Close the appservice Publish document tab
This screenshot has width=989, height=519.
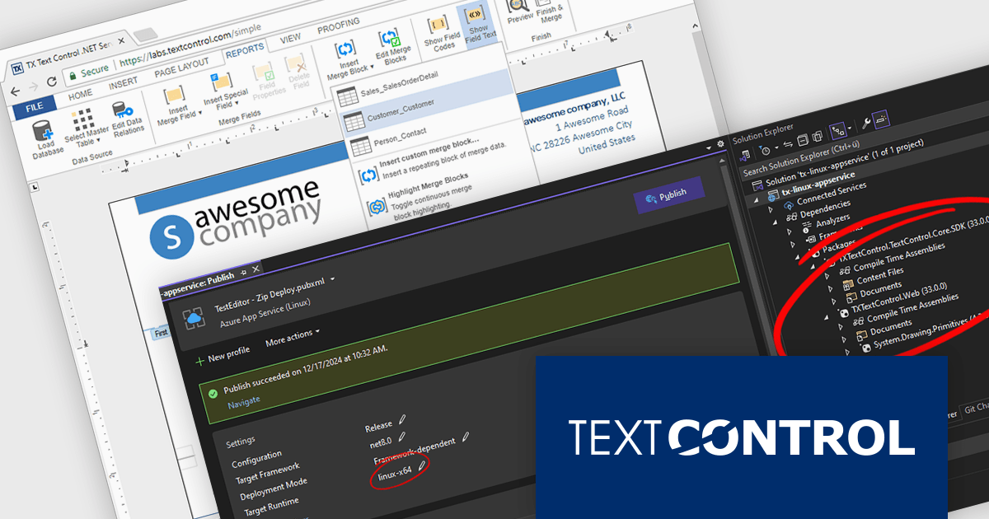pyautogui.click(x=255, y=269)
